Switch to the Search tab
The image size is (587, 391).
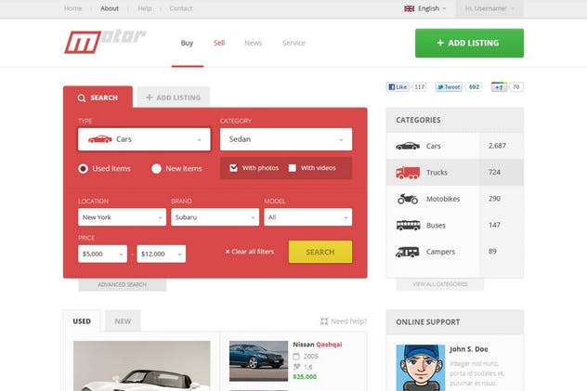pos(98,98)
